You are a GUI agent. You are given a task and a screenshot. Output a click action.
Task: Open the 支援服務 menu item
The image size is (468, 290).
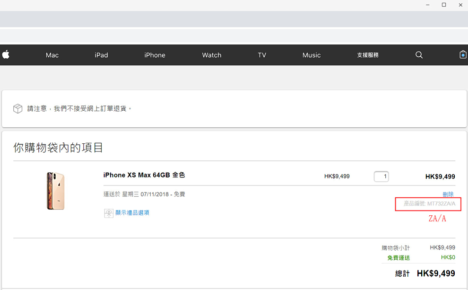[368, 55]
